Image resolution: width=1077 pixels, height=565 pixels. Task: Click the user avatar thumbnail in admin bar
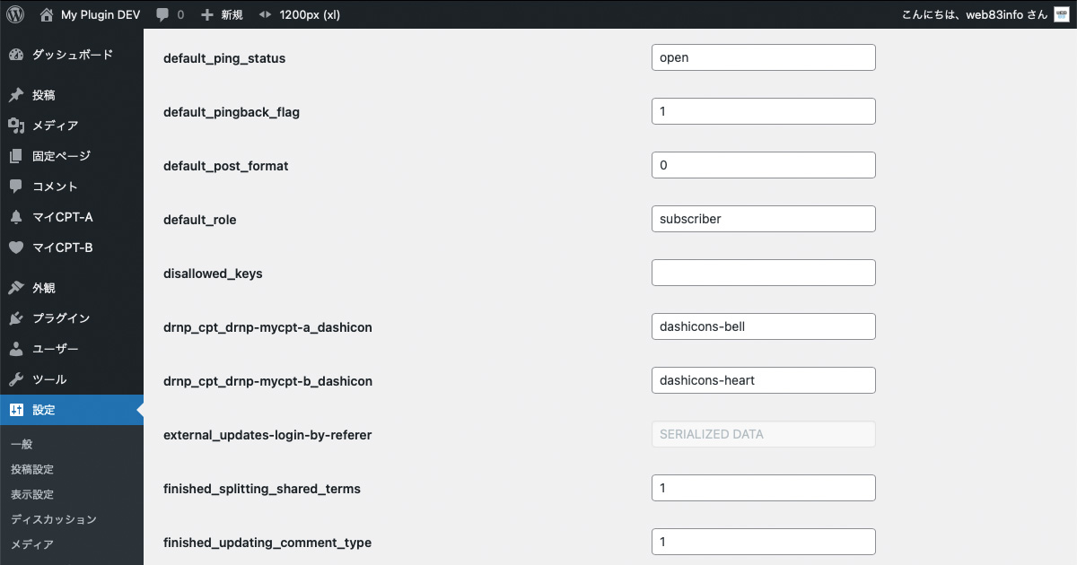point(1061,14)
